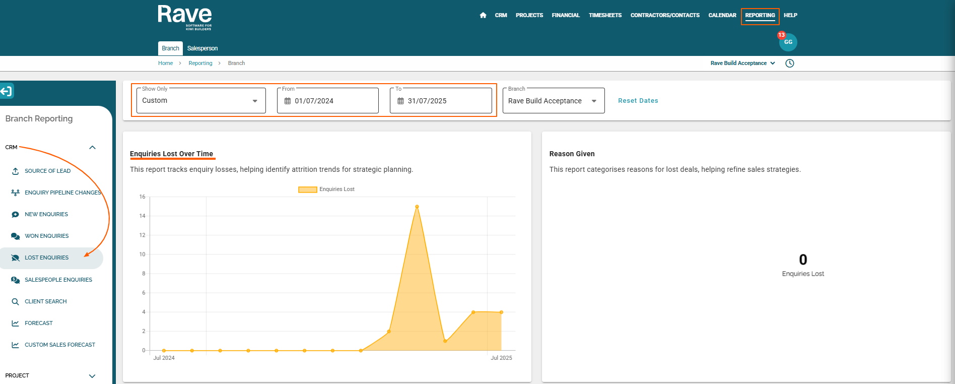The height and width of the screenshot is (384, 955).
Task: Click the Enquiries Lost Over Time heading
Action: pos(171,154)
